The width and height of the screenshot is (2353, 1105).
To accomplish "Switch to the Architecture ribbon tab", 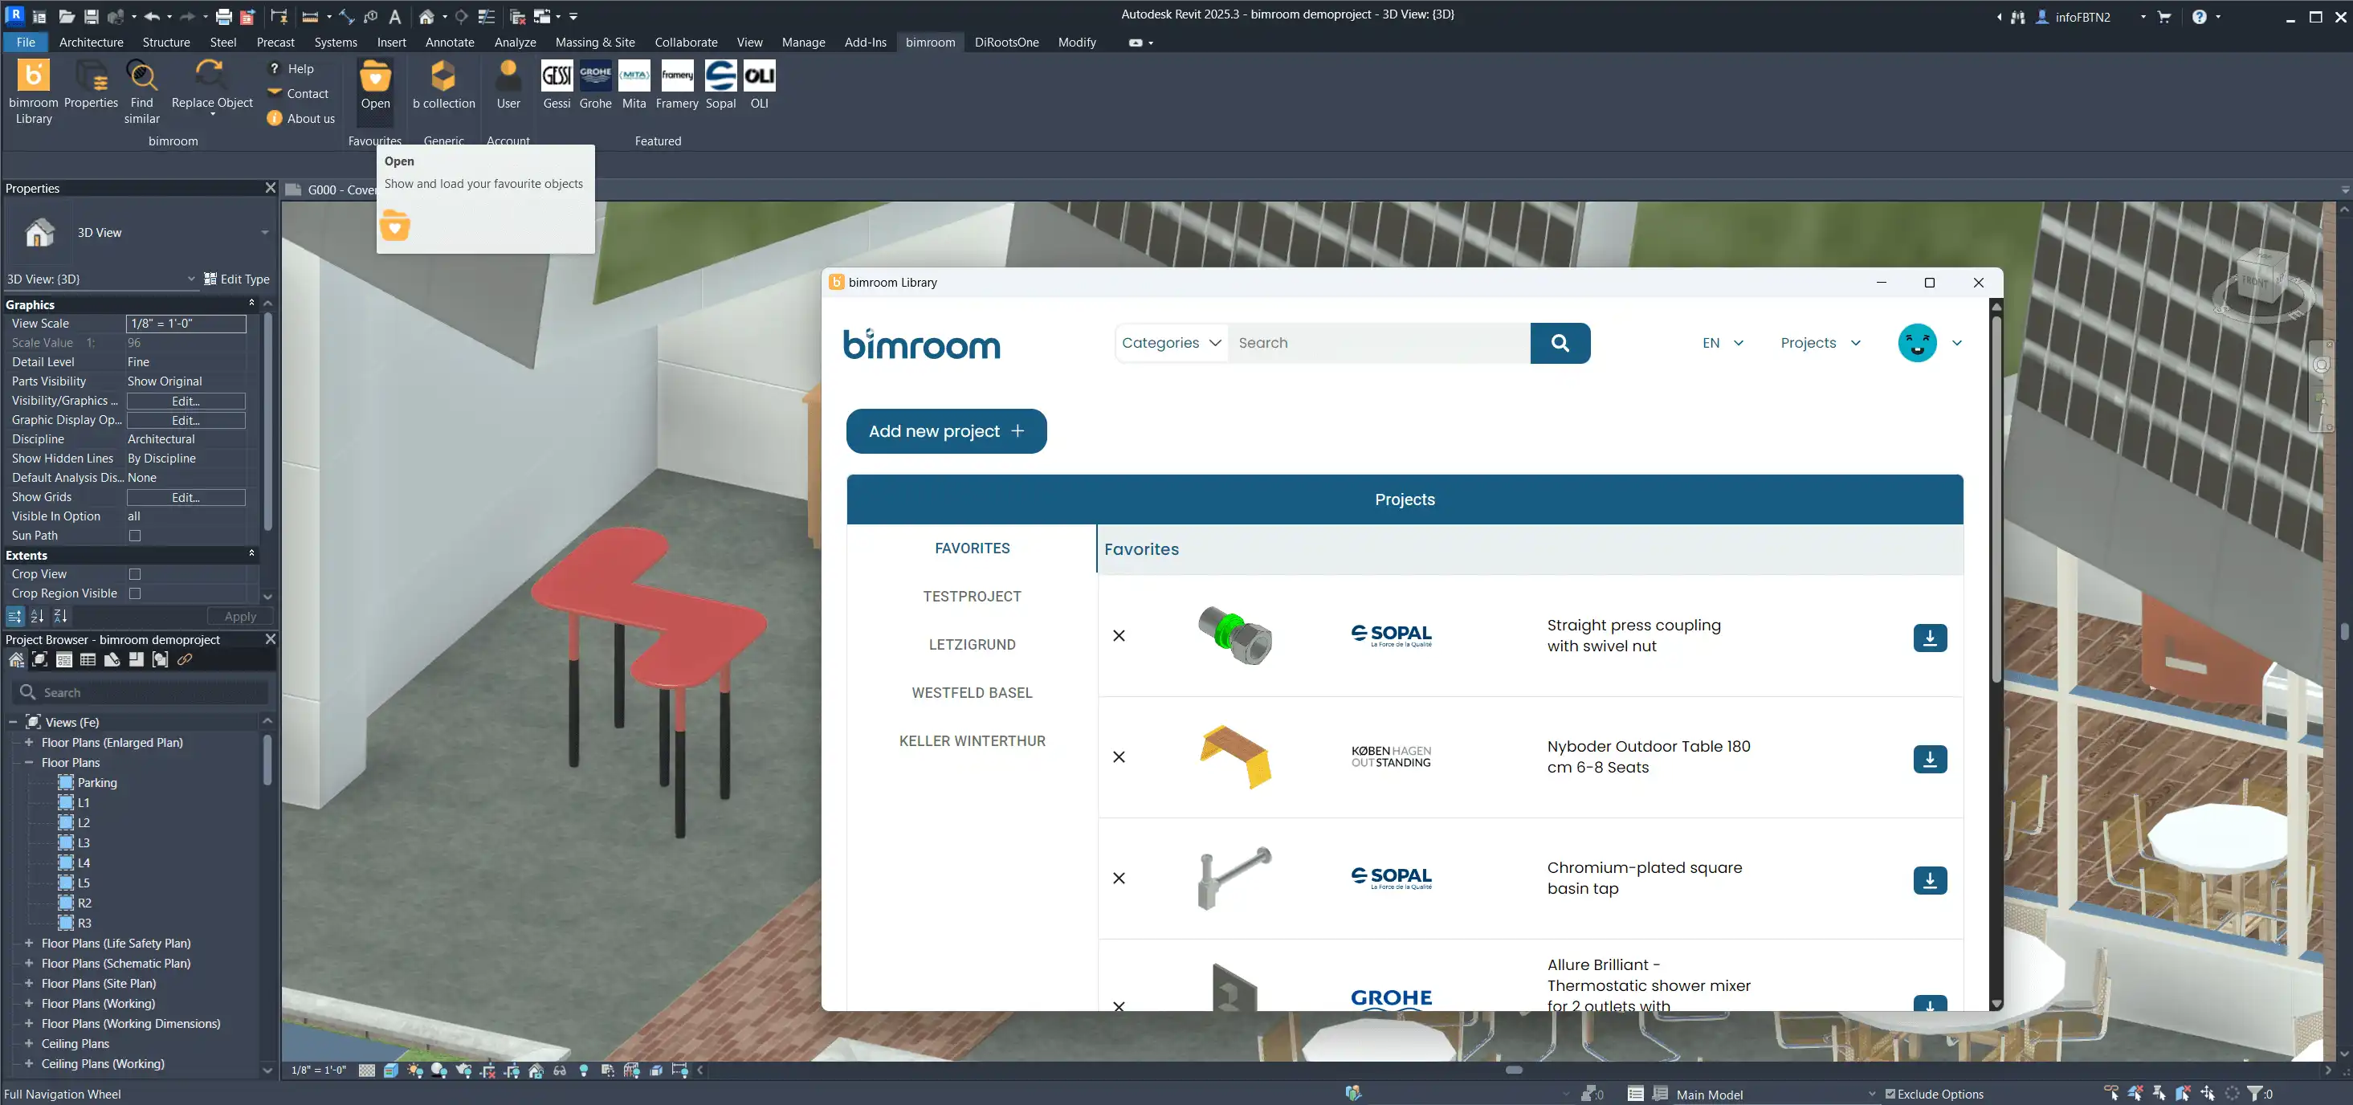I will (91, 42).
